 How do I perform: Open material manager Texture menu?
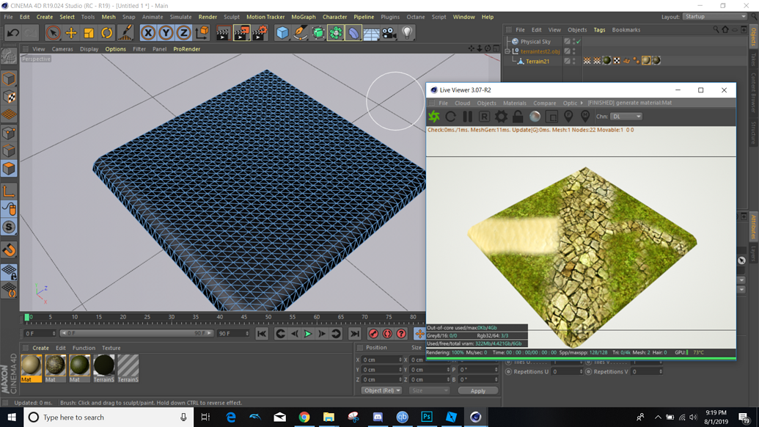pyautogui.click(x=111, y=348)
